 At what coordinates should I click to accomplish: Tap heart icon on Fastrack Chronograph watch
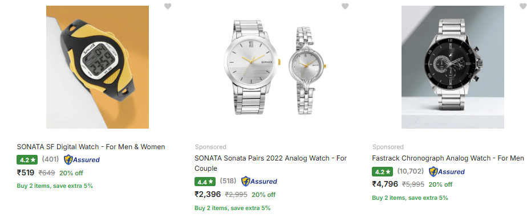pos(523,6)
